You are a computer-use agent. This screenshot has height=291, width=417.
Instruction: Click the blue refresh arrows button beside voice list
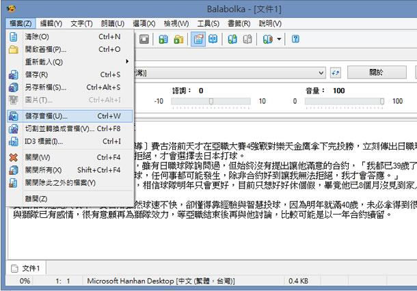tap(336, 72)
